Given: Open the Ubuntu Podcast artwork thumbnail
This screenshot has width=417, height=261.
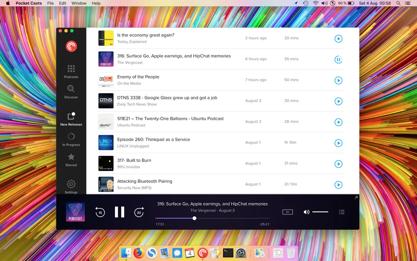Looking at the screenshot, I should pyautogui.click(x=106, y=122).
